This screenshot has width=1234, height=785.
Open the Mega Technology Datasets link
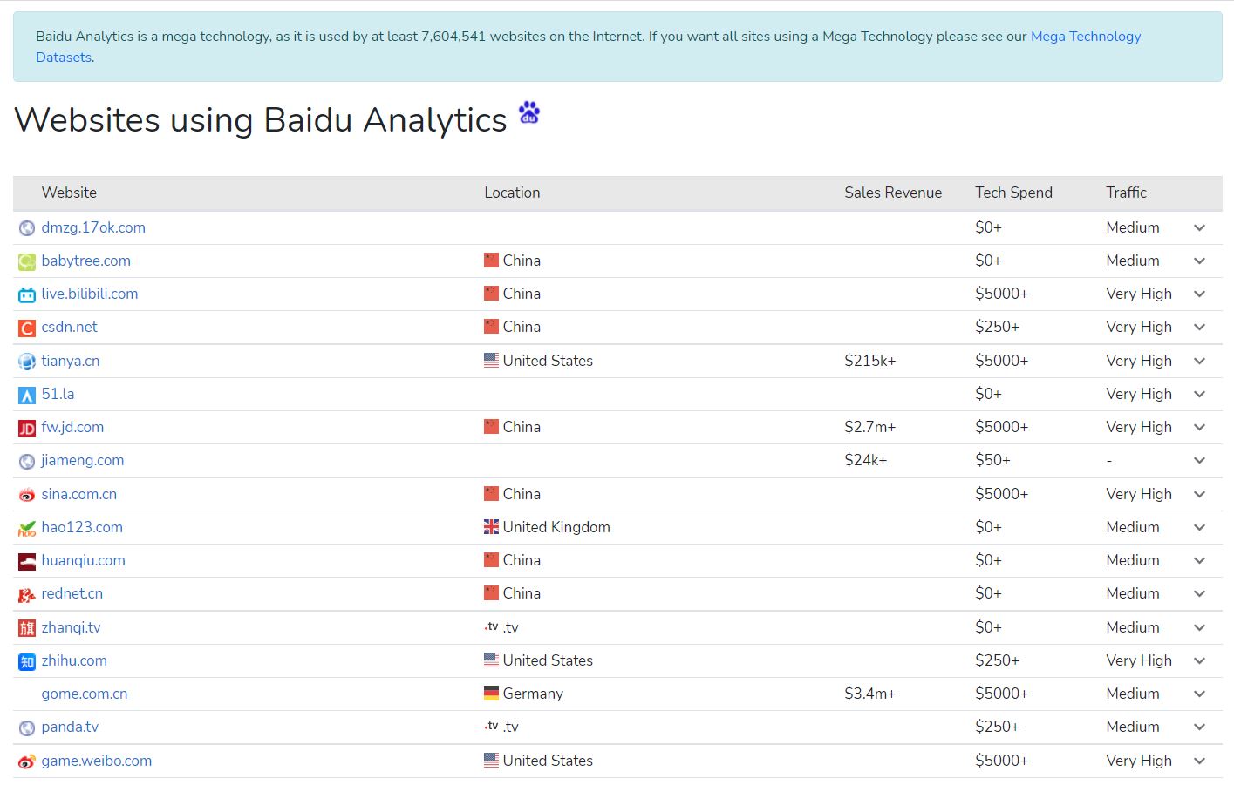pyautogui.click(x=1085, y=37)
